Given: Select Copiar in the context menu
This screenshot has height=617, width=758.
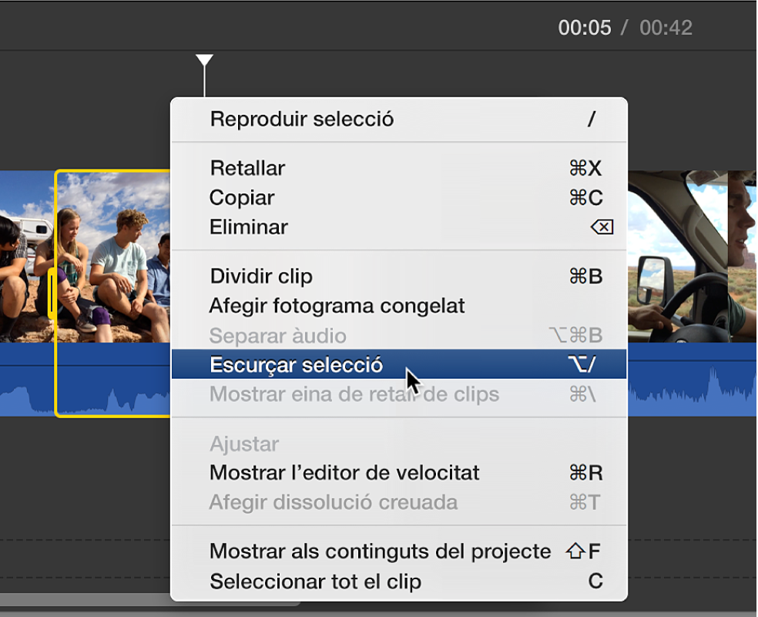Looking at the screenshot, I should [242, 198].
